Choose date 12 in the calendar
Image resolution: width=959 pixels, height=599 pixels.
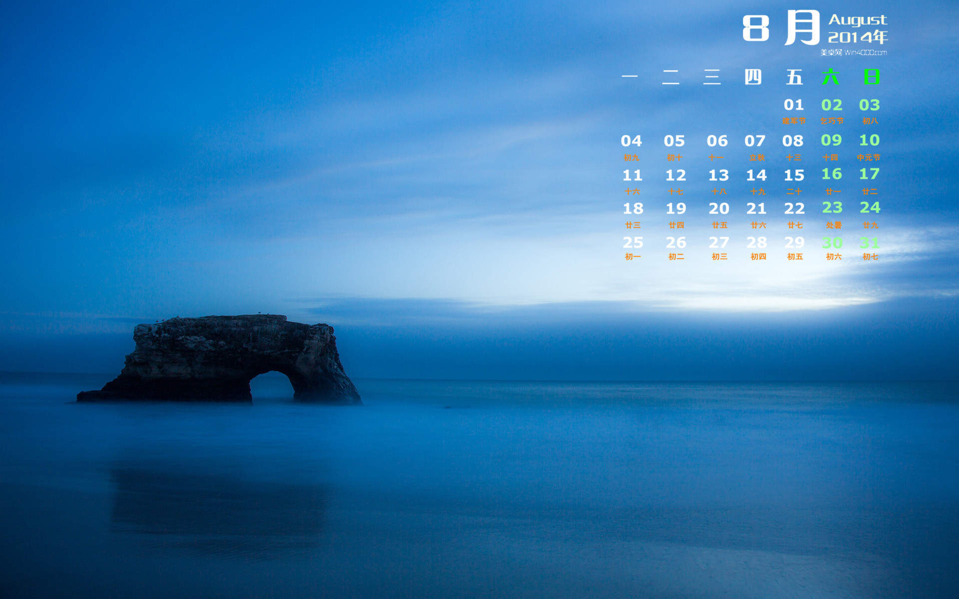(x=676, y=175)
